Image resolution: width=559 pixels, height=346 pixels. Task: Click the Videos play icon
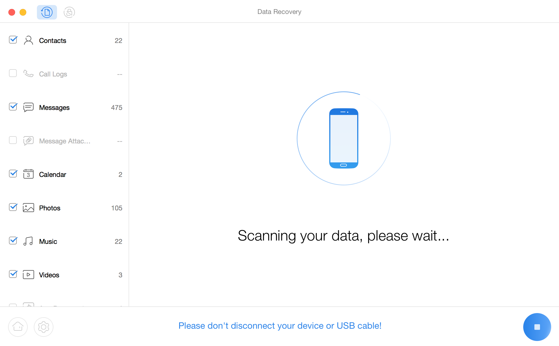tap(28, 275)
